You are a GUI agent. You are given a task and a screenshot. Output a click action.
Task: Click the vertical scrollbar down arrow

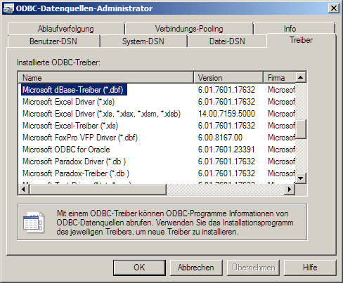[x=301, y=178]
